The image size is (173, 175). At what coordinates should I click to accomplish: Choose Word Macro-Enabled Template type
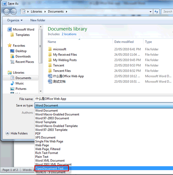point(56,126)
